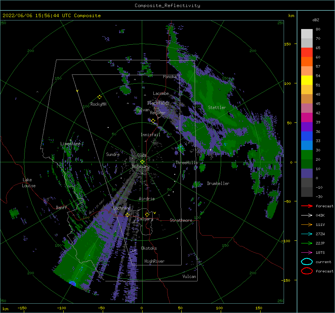Click the Airdrie city label
Image resolution: width=335 pixels, height=313 pixels.
coord(147,199)
